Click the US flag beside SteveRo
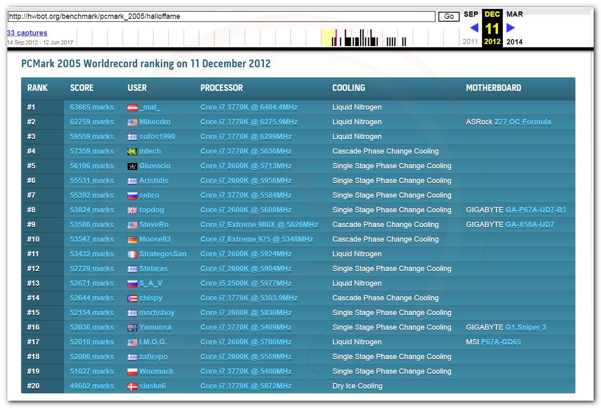Viewport: 601px width, 408px height. (x=132, y=225)
